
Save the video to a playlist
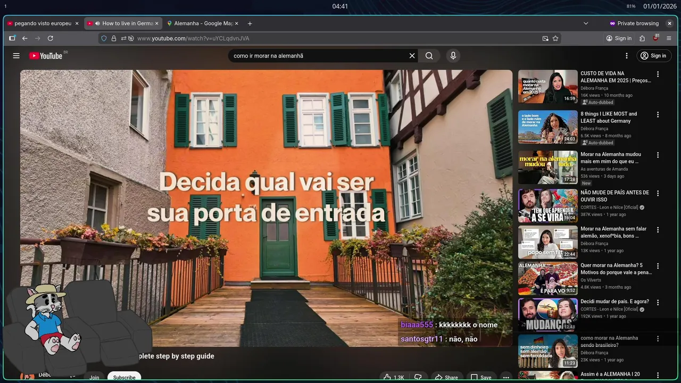481,377
